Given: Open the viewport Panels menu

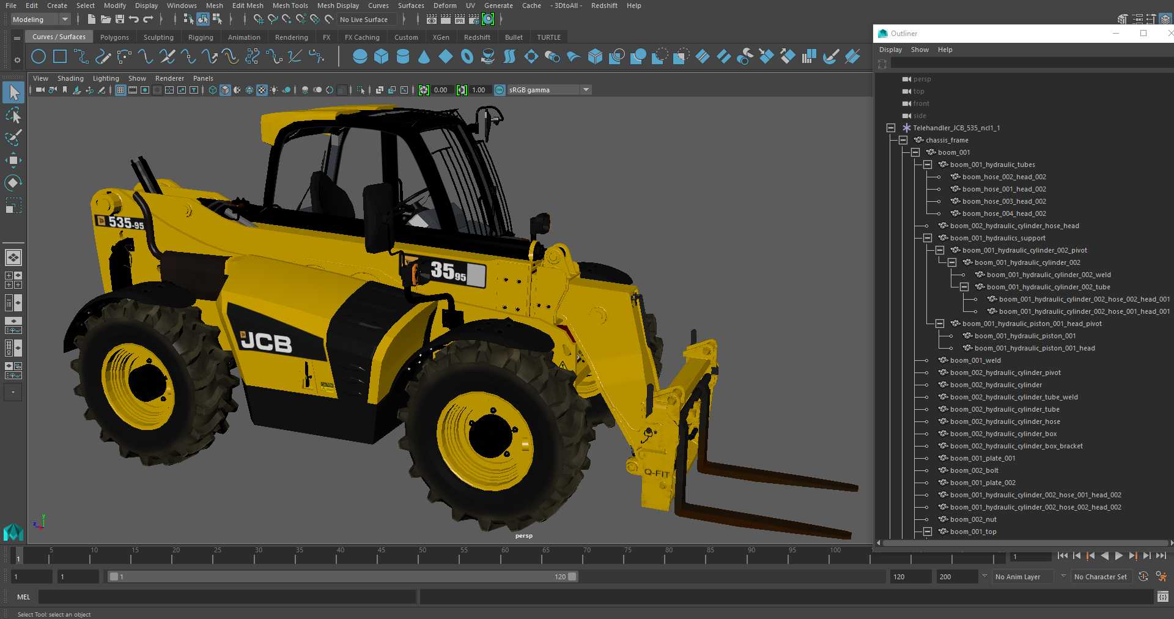Looking at the screenshot, I should (x=203, y=78).
